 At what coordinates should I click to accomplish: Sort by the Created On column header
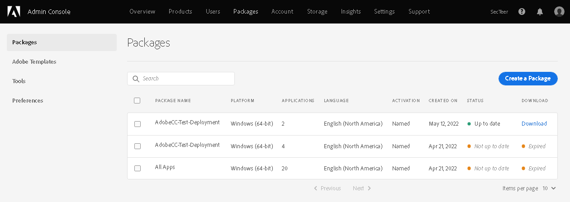(443, 101)
